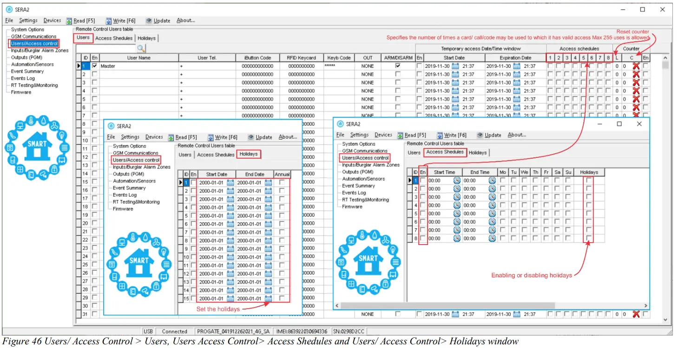Click the horizontal scrollbar in Access Shedules window

click(x=488, y=306)
